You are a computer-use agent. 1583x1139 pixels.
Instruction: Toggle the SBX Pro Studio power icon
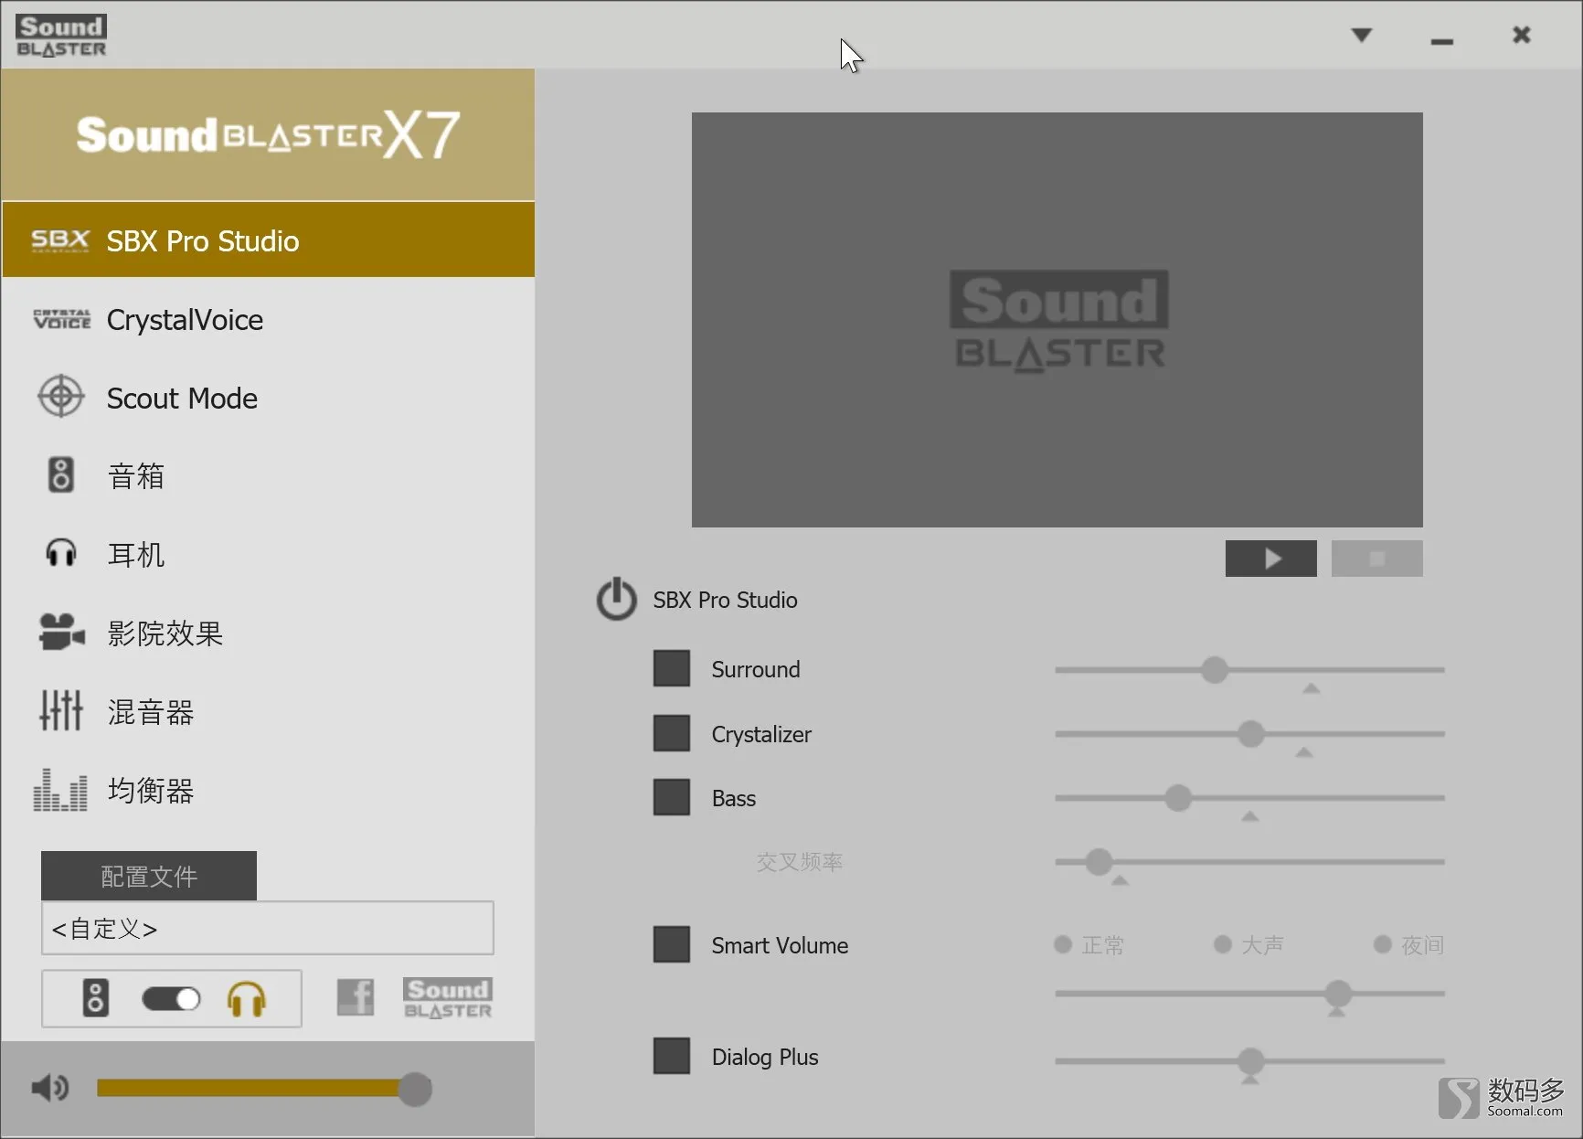coord(617,600)
